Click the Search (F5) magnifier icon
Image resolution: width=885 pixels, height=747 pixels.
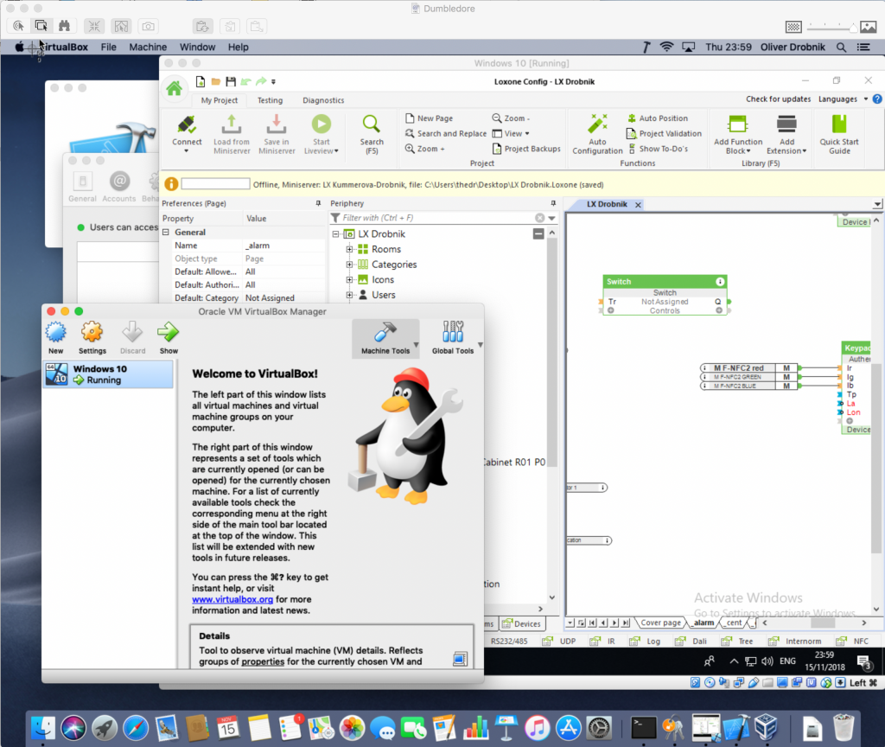(372, 125)
